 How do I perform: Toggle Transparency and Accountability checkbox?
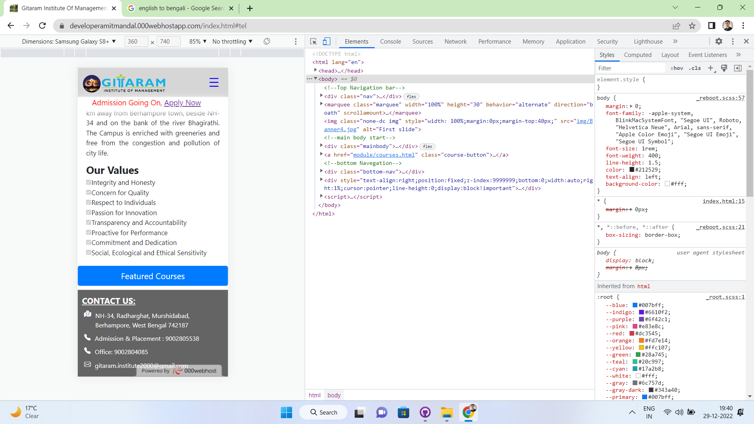click(89, 223)
